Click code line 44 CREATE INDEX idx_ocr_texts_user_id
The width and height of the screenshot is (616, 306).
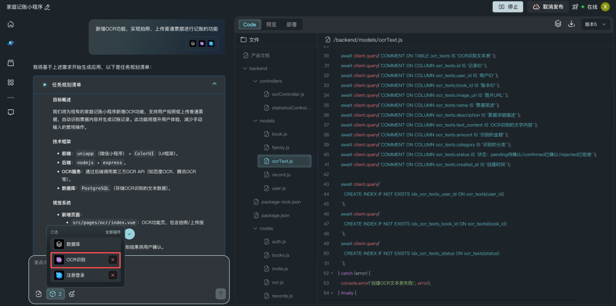tap(424, 194)
